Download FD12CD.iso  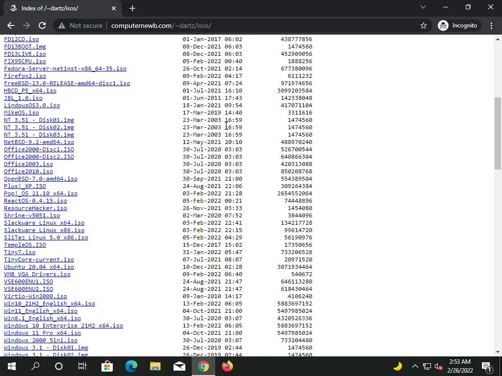click(x=22, y=39)
